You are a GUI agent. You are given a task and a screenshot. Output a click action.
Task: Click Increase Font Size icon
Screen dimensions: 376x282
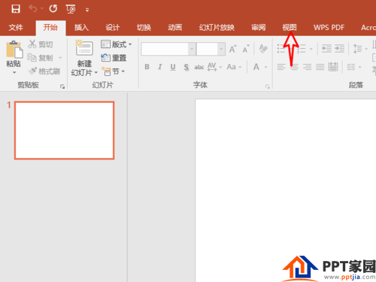tap(232, 49)
